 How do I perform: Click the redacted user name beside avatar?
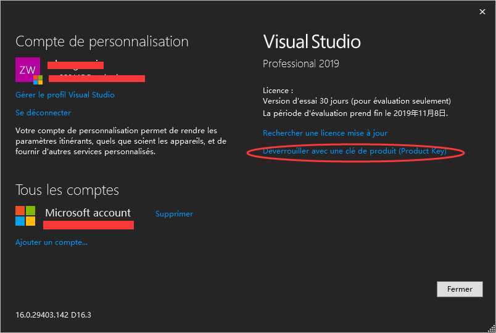point(76,65)
